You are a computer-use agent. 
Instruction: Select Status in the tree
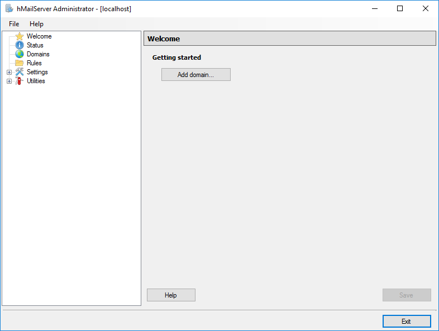tap(35, 45)
